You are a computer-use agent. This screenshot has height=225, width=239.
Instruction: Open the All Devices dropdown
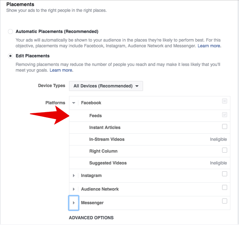point(106,86)
